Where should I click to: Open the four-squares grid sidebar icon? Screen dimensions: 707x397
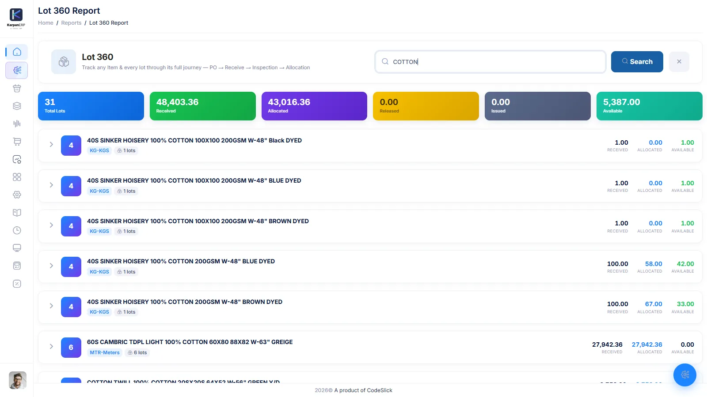coord(17,177)
